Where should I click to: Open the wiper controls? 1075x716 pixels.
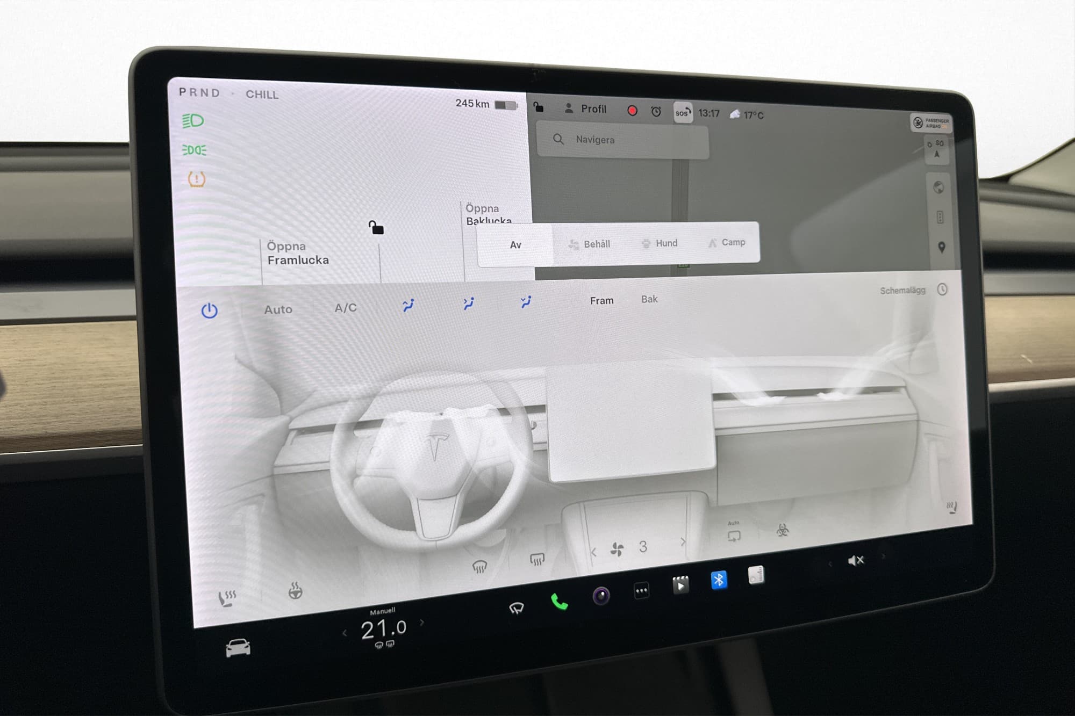[x=517, y=608]
